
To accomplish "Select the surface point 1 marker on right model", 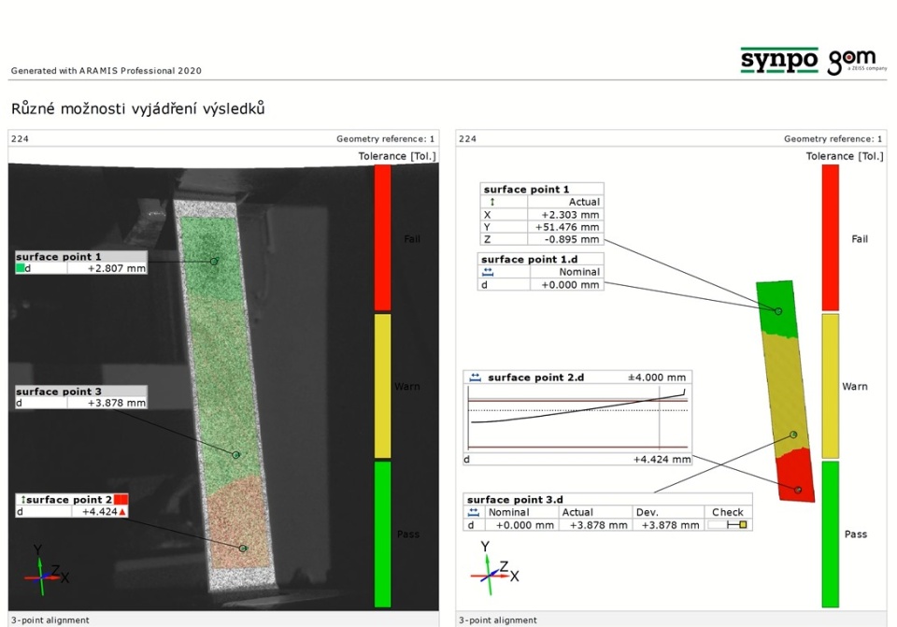I will point(777,310).
